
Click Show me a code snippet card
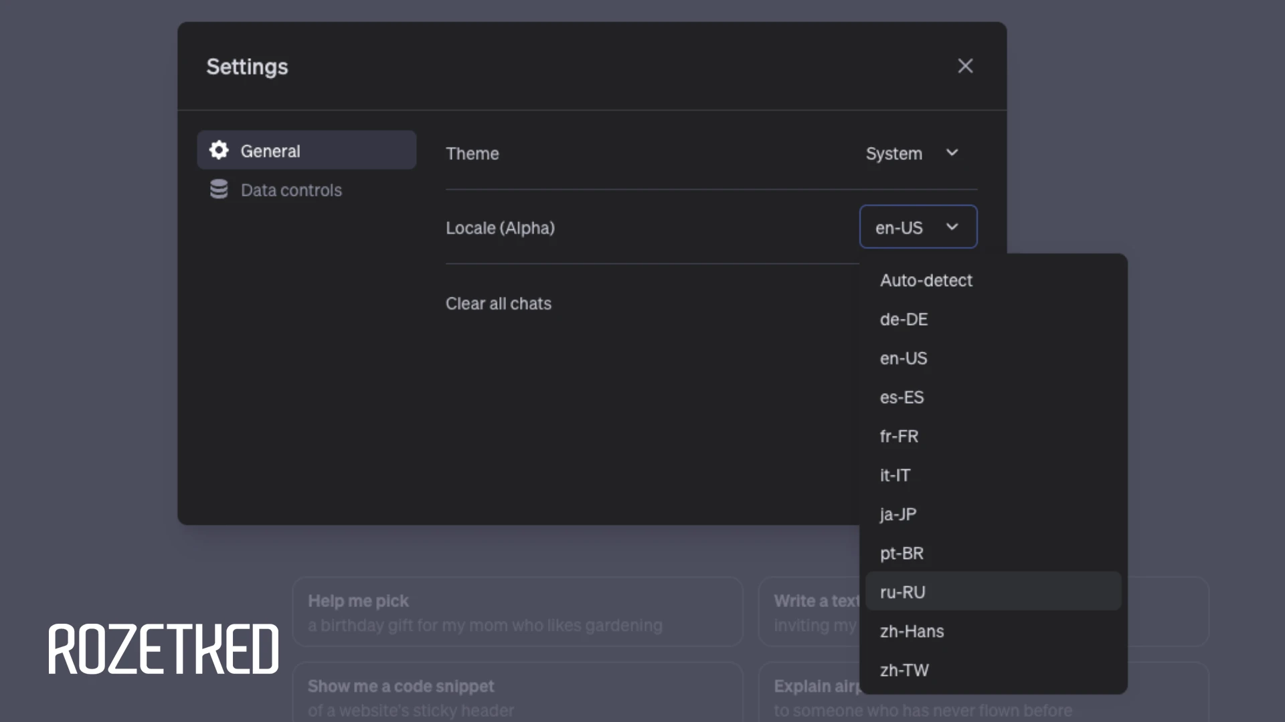click(x=517, y=695)
